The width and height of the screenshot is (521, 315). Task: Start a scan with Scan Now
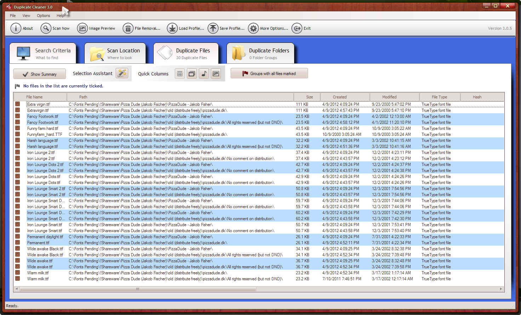46,28
